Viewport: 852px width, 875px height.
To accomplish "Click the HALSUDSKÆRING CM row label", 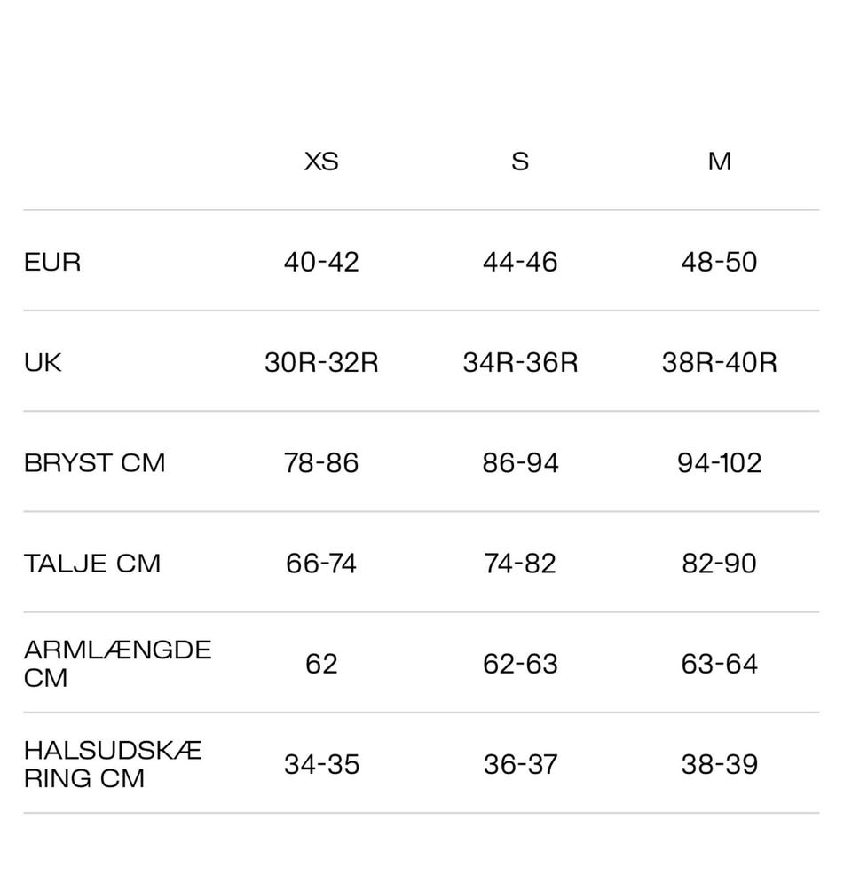I will (x=113, y=764).
